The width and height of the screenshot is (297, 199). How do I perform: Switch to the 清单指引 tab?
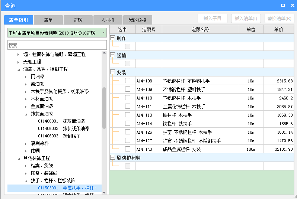[19, 20]
